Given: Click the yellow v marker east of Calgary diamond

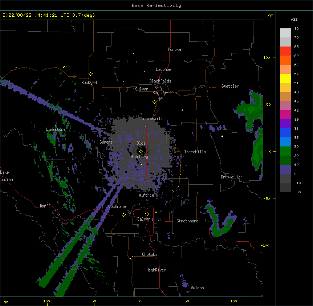Looking at the screenshot, I should click(x=156, y=212).
